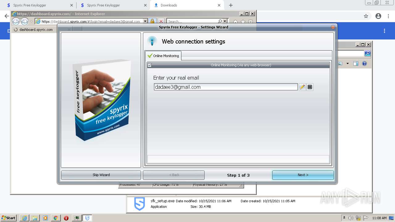Click the IE search magnifier icon

(x=220, y=21)
